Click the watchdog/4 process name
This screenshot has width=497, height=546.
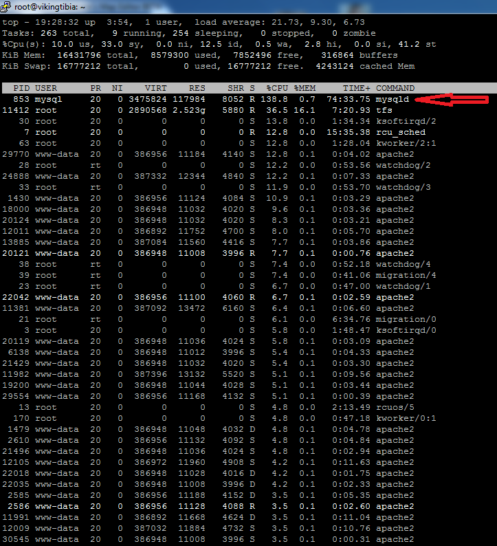(x=403, y=264)
